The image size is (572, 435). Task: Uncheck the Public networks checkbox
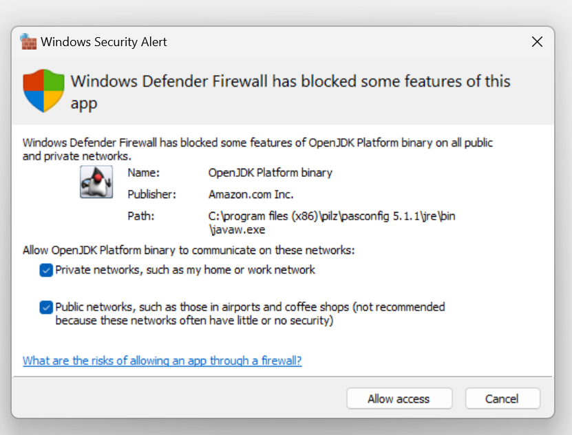(x=46, y=308)
